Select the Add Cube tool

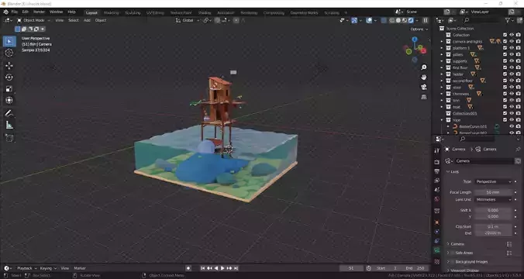pos(9,138)
